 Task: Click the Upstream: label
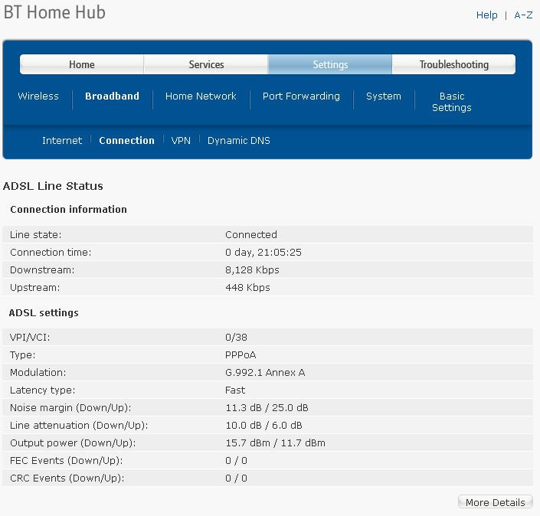click(34, 287)
